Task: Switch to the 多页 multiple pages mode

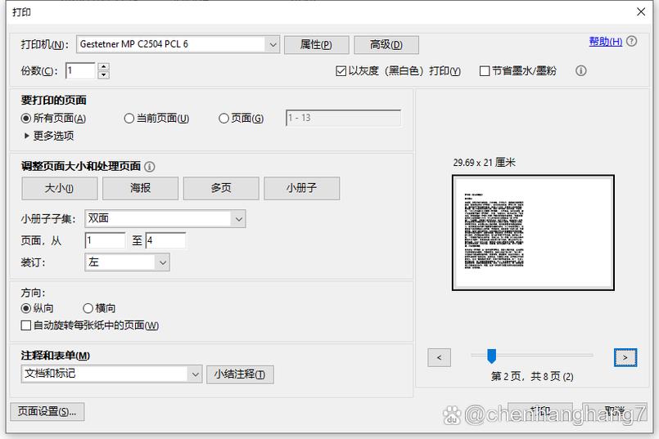Action: click(221, 188)
